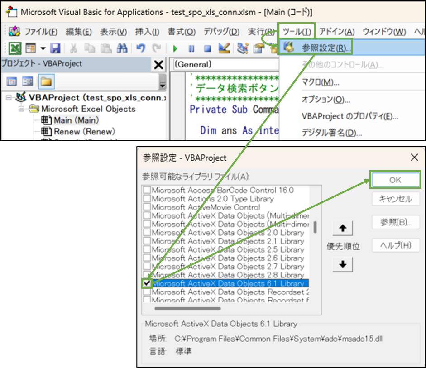Save the test_spo_xls_conn.xlsm project
The width and height of the screenshot is (426, 368).
(x=55, y=48)
